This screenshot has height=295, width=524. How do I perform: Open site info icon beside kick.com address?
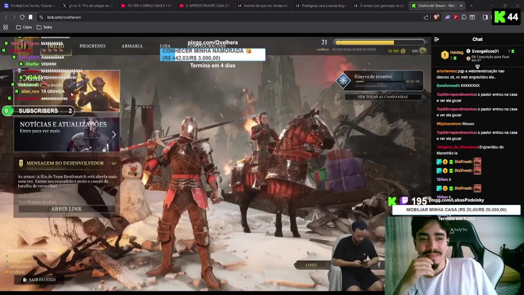(x=41, y=17)
